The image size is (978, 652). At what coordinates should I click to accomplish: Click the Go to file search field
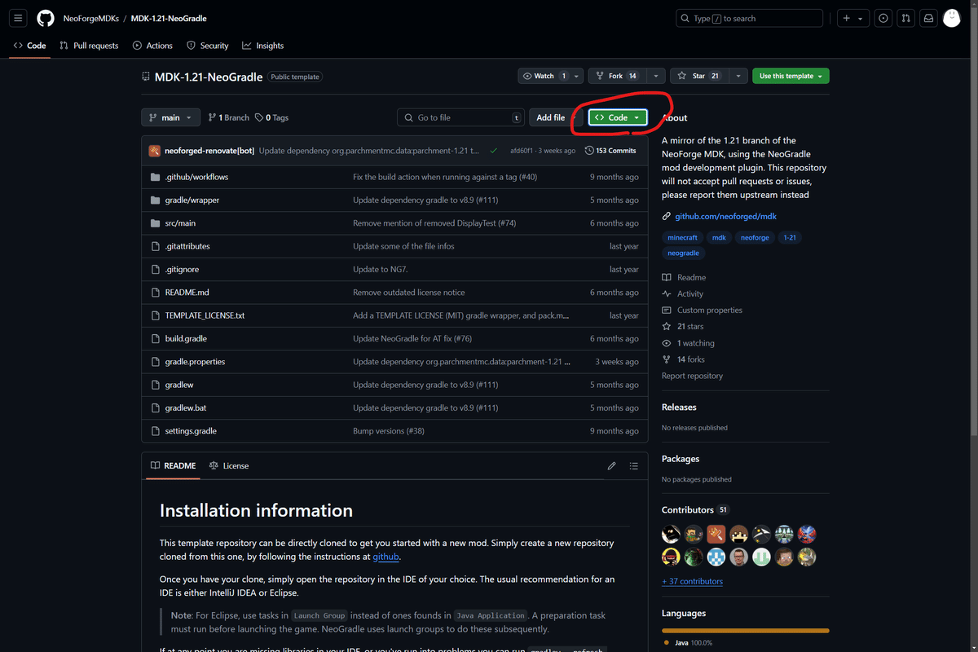pos(460,117)
